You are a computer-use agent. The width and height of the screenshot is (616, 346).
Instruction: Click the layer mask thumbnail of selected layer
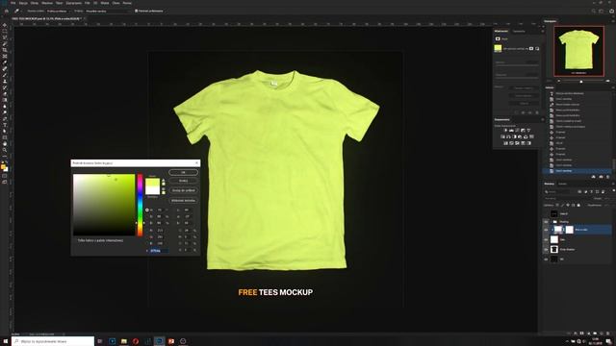[x=569, y=230]
